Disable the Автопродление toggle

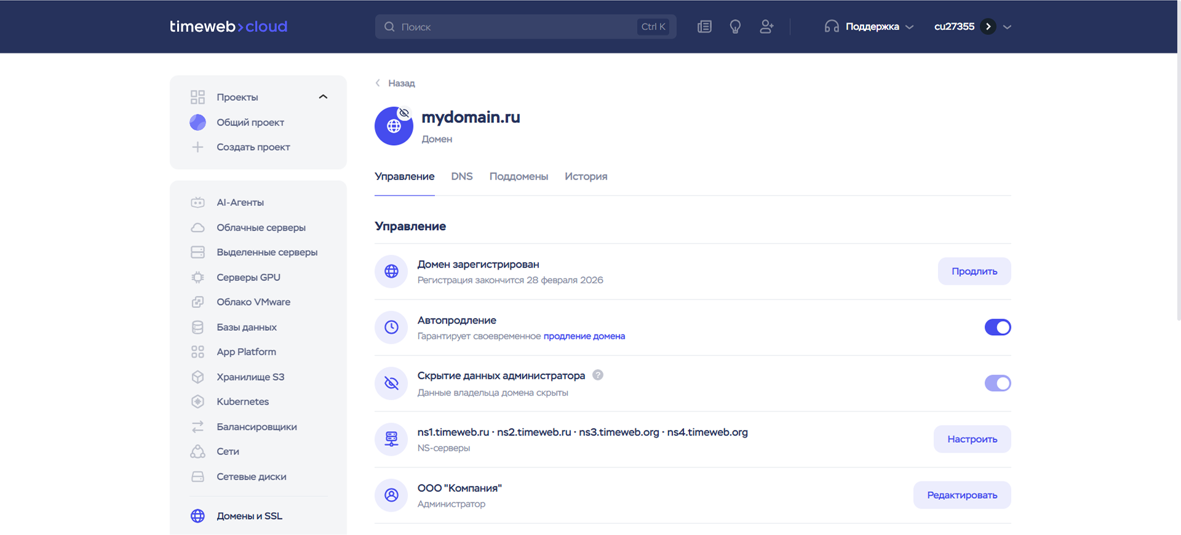pyautogui.click(x=997, y=327)
